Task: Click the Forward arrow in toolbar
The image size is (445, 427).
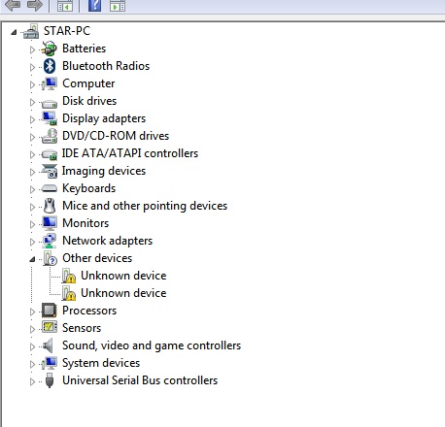Action: click(x=35, y=5)
